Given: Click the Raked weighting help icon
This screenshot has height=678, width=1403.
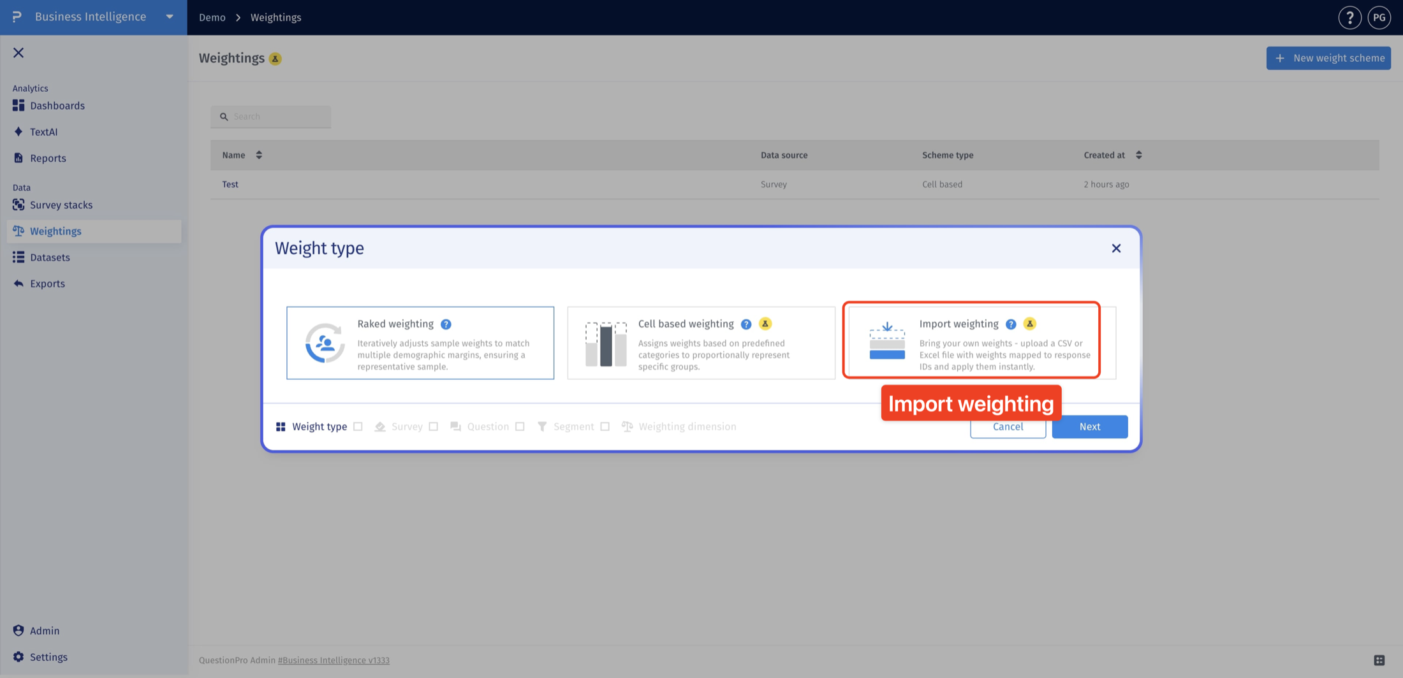Looking at the screenshot, I should point(446,324).
